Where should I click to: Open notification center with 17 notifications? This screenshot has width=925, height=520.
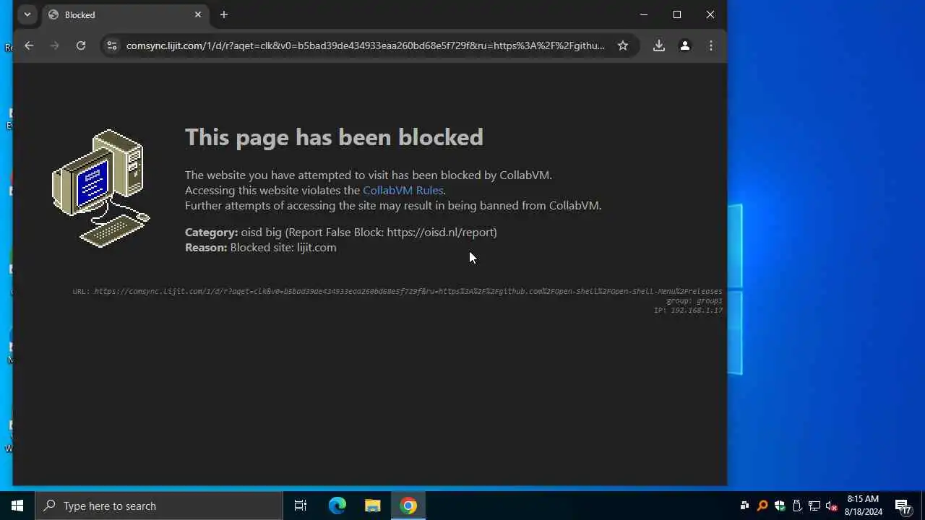903,506
